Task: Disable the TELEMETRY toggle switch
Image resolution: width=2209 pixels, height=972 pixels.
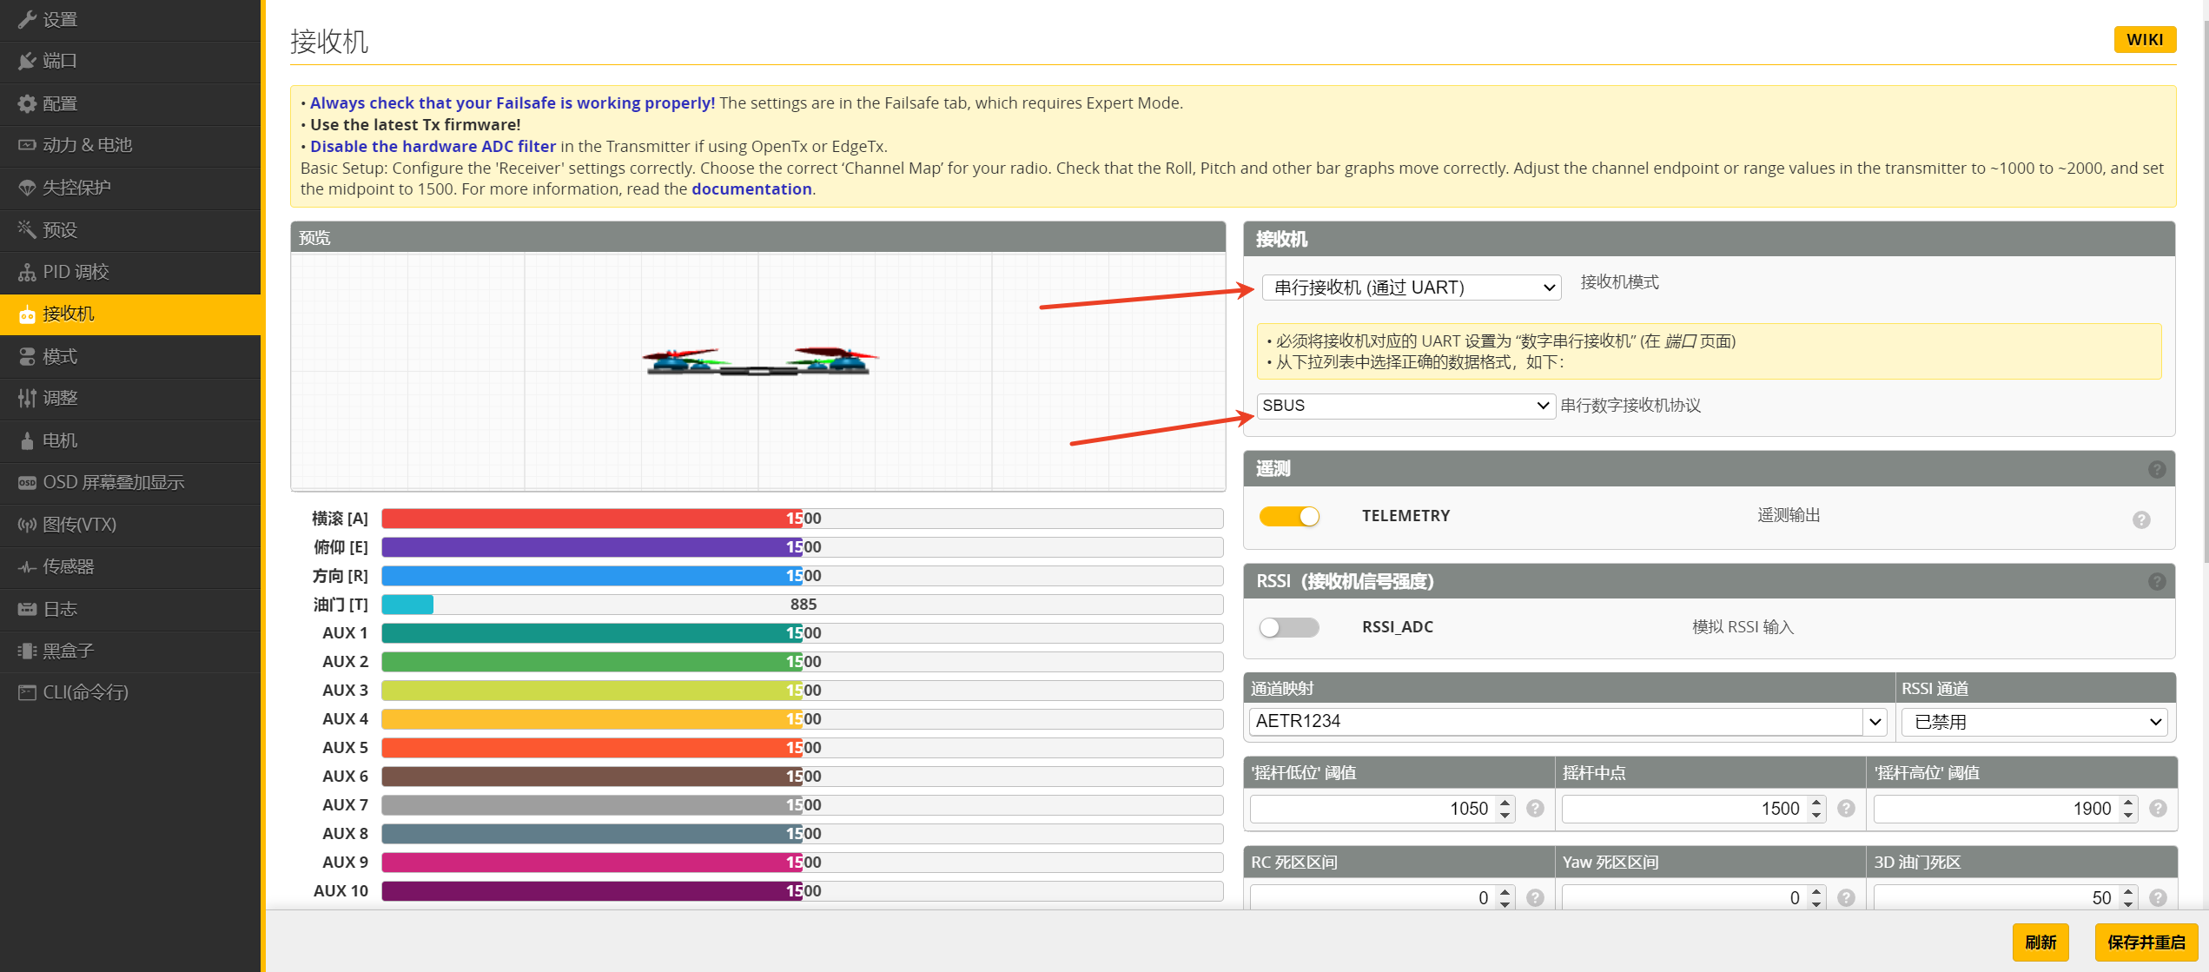Action: tap(1290, 517)
